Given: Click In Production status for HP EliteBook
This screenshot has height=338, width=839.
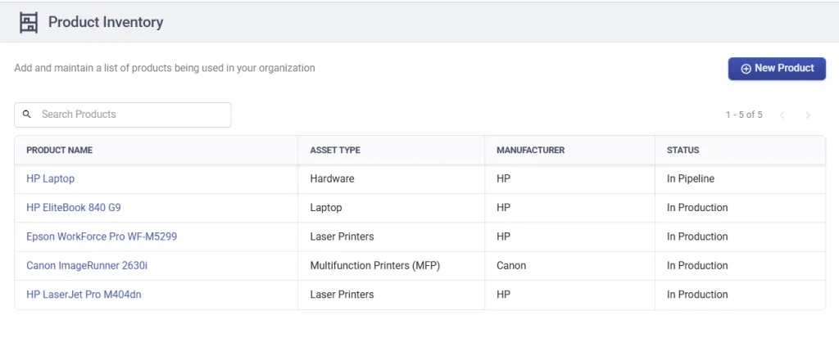Looking at the screenshot, I should (697, 208).
